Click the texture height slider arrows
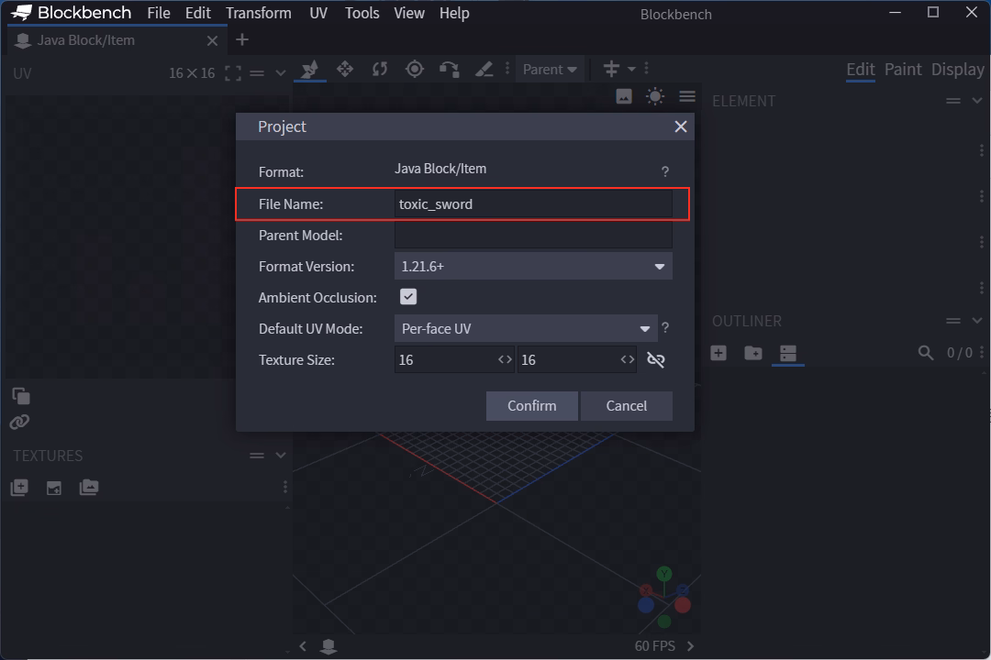The width and height of the screenshot is (991, 660). 628,360
